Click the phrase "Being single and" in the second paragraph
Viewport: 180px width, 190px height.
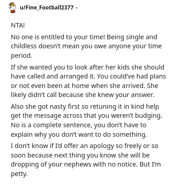click(132, 37)
